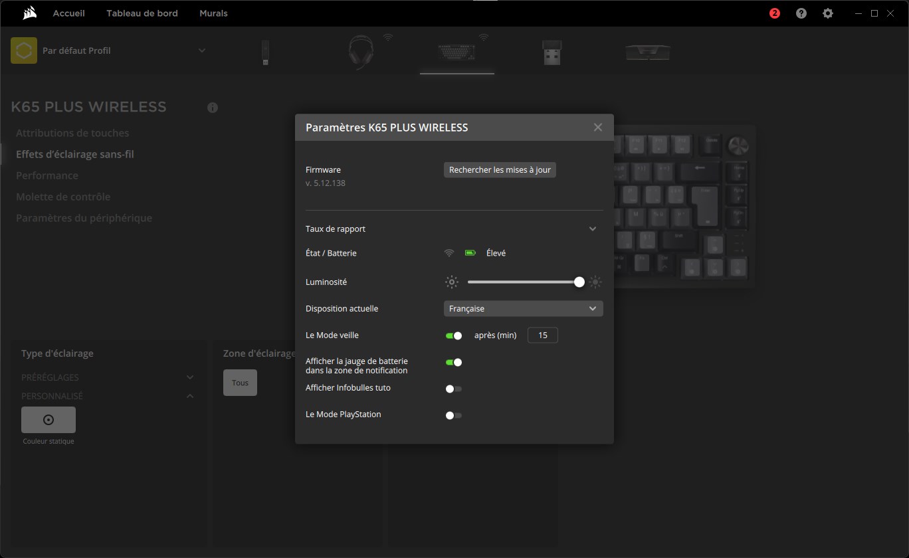Select the Couleur statique lighting effect
Image resolution: width=909 pixels, height=558 pixels.
49,420
